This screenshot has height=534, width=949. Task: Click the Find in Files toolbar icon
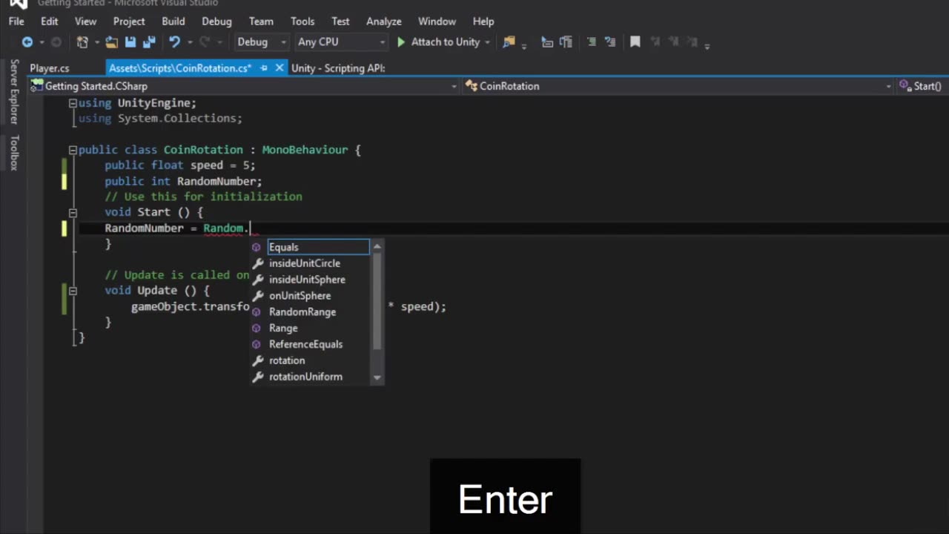[x=509, y=42]
